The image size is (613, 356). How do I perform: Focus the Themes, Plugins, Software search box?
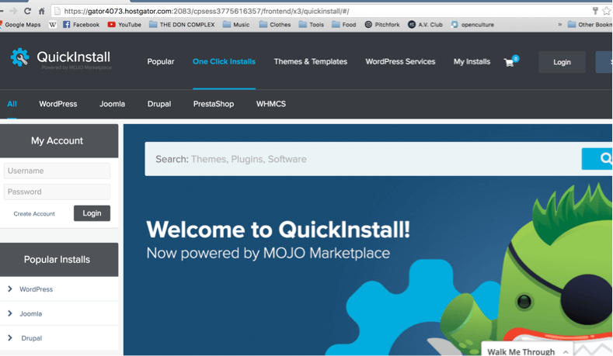pos(363,159)
